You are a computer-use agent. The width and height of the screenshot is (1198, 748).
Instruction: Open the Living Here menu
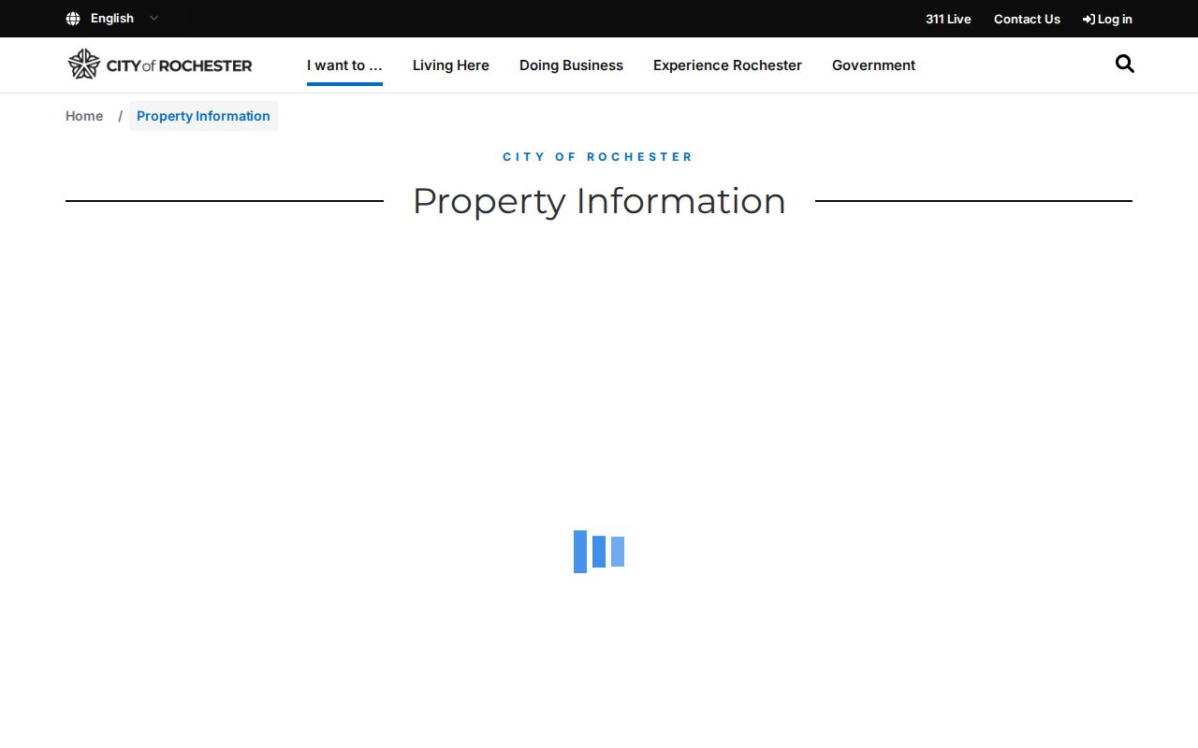451,65
